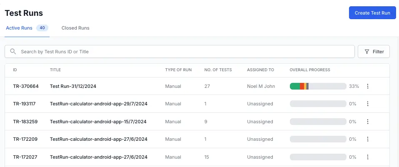Open row options for TR-183259

[367, 122]
